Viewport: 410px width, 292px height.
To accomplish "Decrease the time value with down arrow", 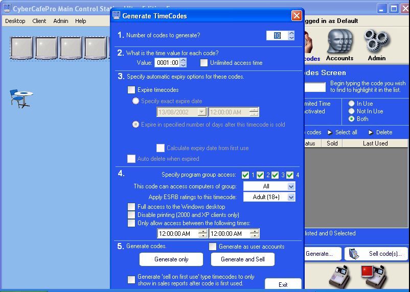I will 184,65.
